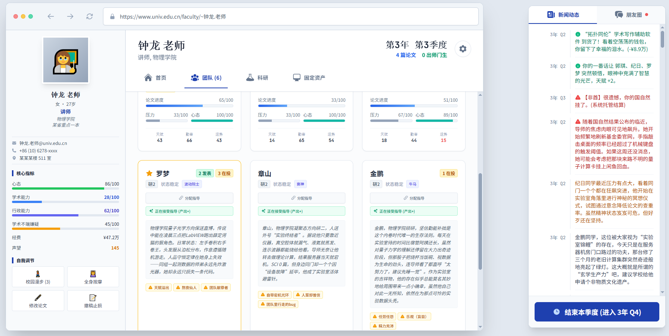This screenshot has width=669, height=336.
Task: Start 校园漫步 self-adjustment activity
Action: coord(38,277)
